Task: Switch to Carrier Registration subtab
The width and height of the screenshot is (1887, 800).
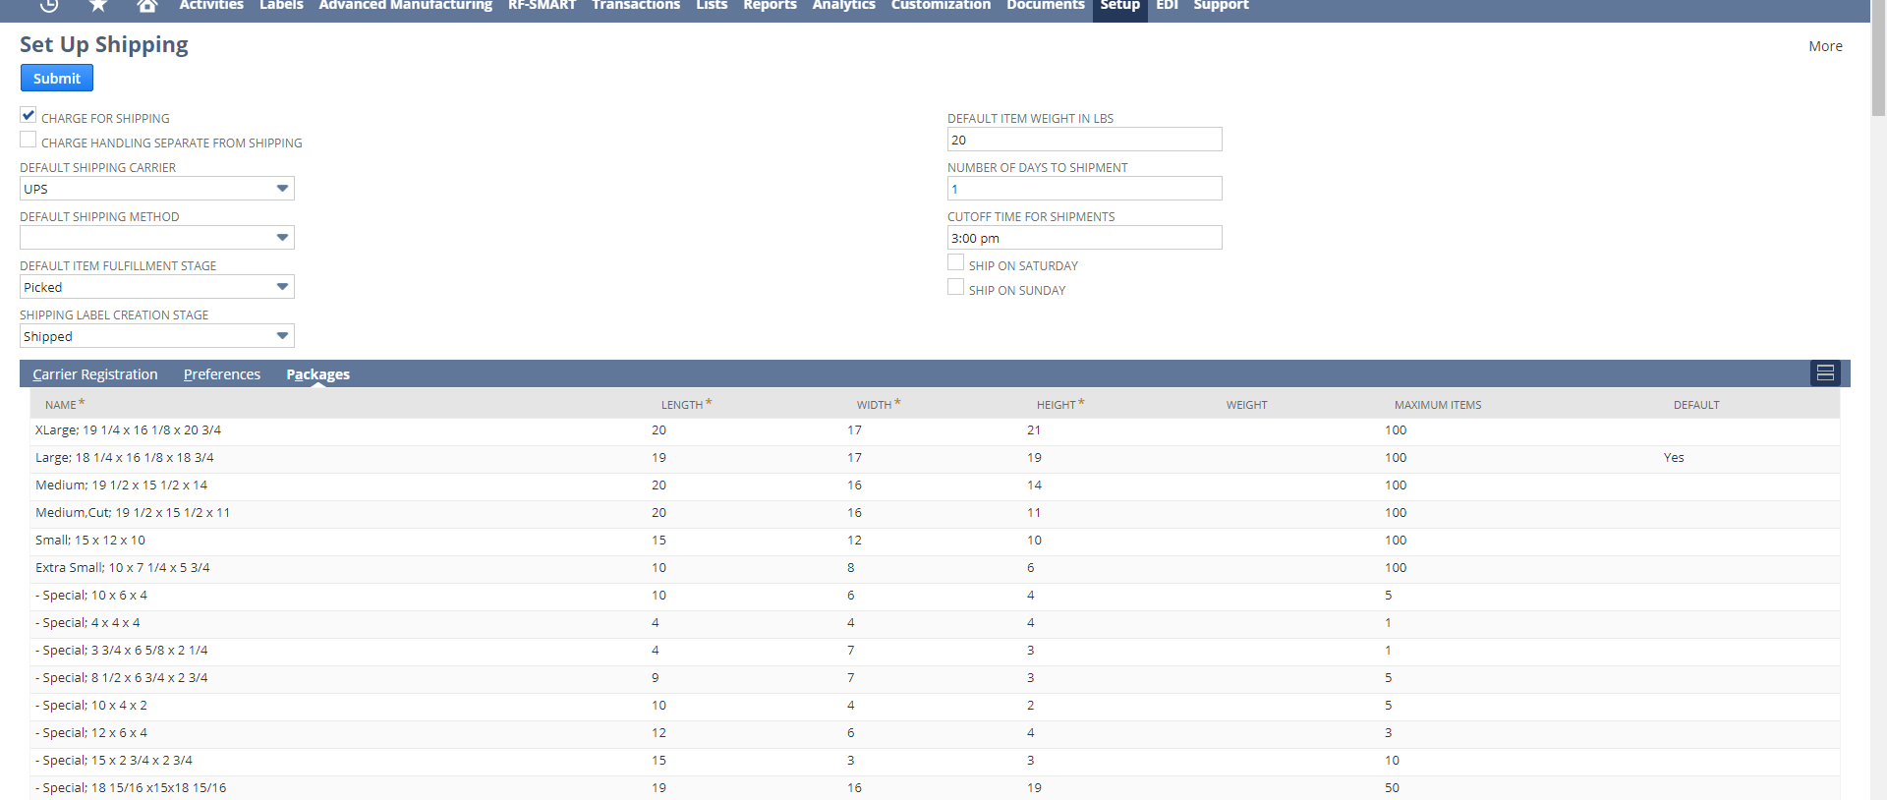Action: [x=94, y=374]
